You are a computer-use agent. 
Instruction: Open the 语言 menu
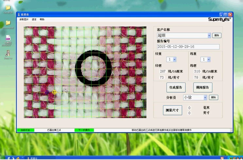34,20
